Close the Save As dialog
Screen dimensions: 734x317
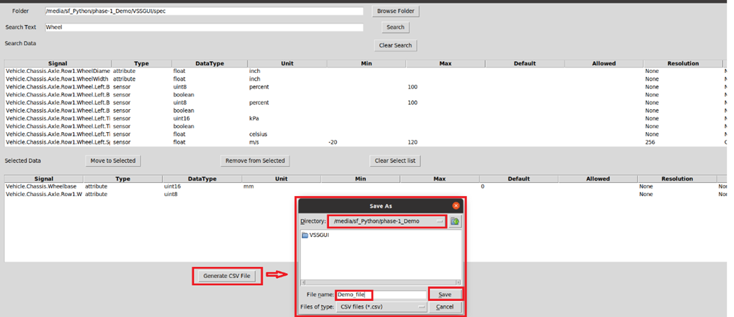coord(455,205)
